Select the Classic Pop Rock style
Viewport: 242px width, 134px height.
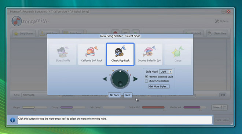pos(120,54)
